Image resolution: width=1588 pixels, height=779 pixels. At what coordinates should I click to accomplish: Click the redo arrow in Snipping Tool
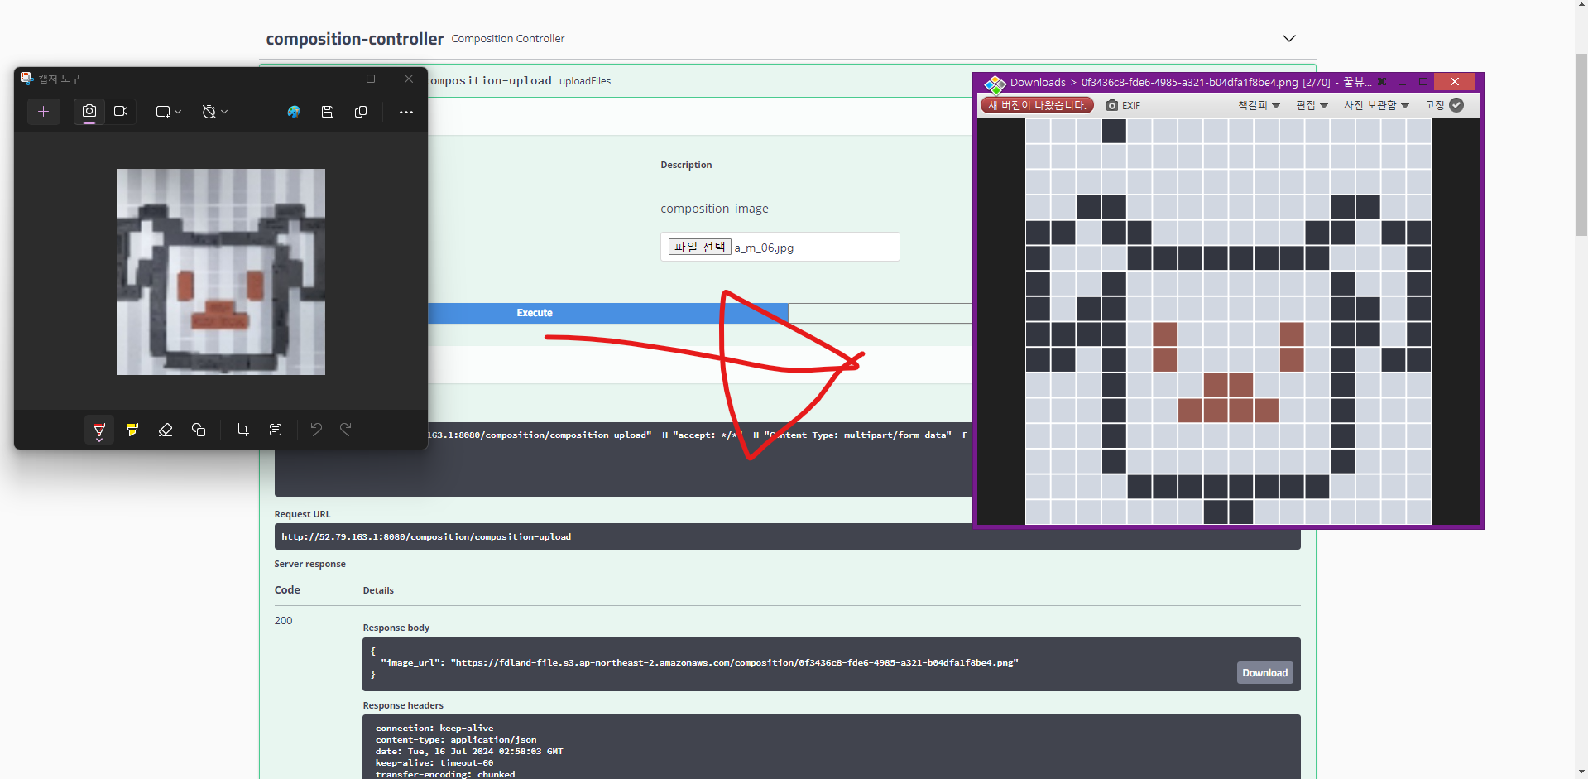tap(346, 430)
